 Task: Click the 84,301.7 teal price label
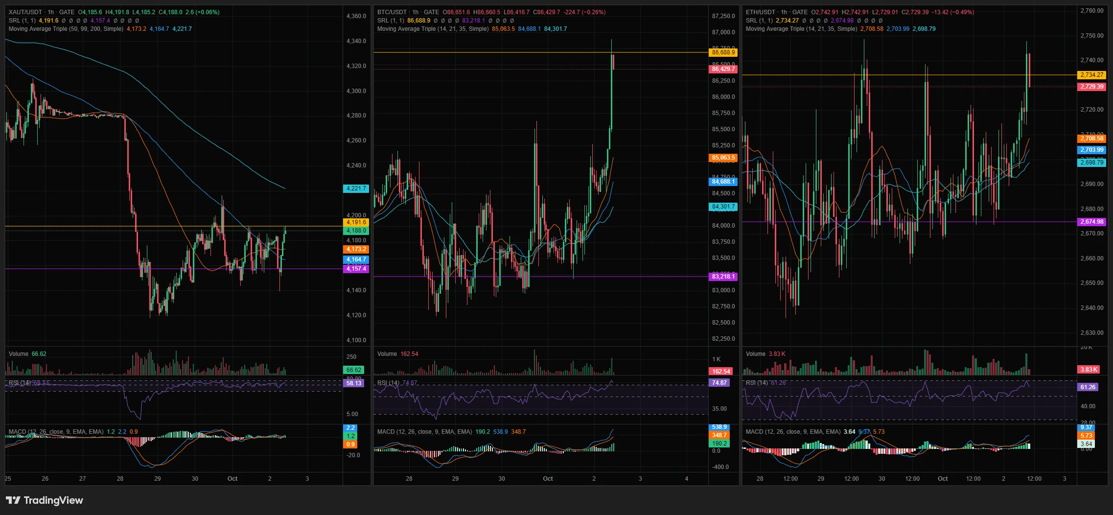723,207
